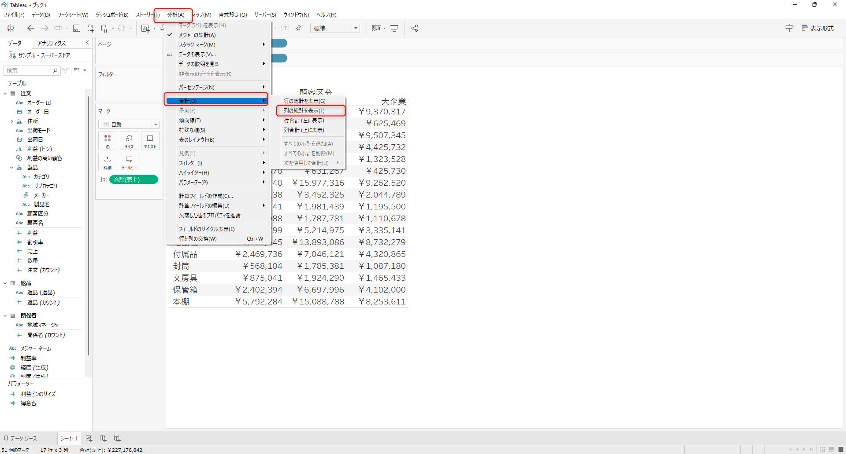This screenshot has height=454, width=846.
Task: Select 行の総計を表示(G) in submenu
Action: pyautogui.click(x=304, y=101)
